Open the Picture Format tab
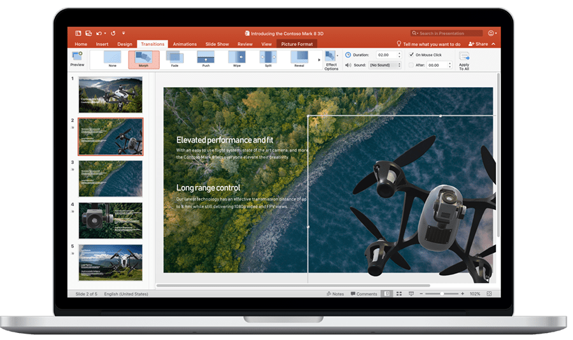Screen dimensions: 573x340 coord(297,44)
